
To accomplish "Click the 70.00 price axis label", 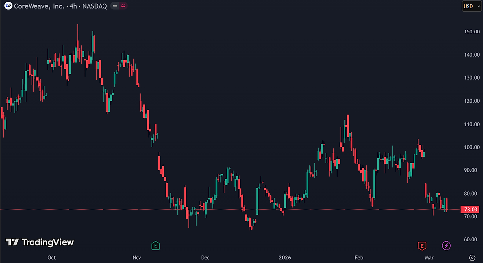I will (470, 217).
